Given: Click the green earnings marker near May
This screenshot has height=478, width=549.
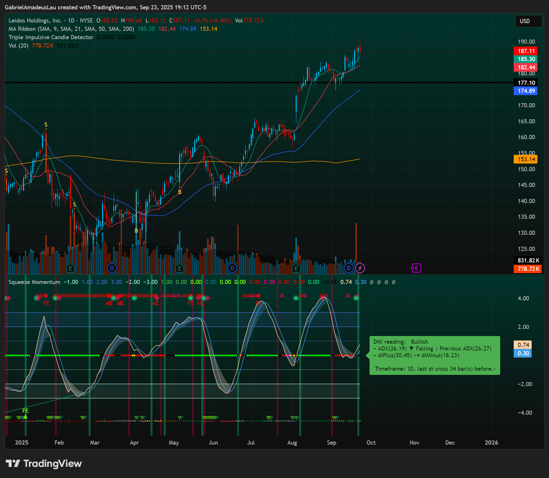Looking at the screenshot, I should point(179,268).
